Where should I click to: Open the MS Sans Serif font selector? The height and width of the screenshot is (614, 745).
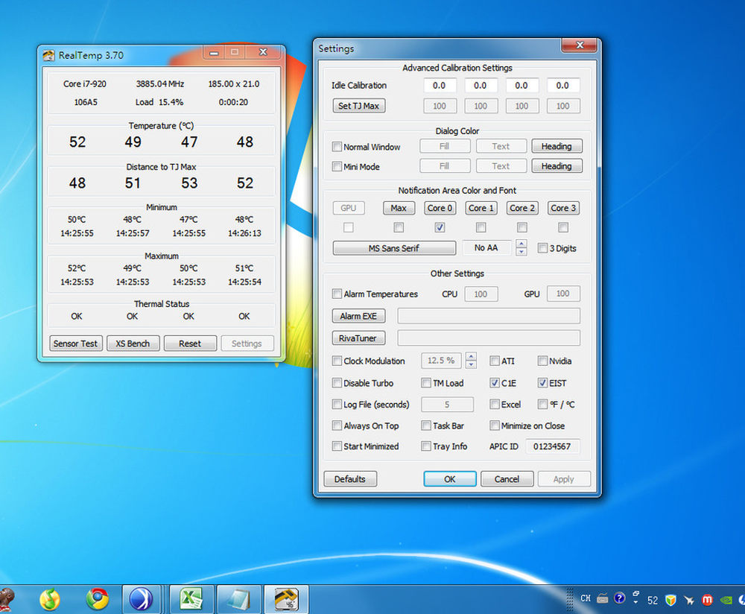click(394, 248)
